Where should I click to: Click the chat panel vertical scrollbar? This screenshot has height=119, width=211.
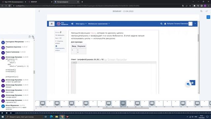34,72
